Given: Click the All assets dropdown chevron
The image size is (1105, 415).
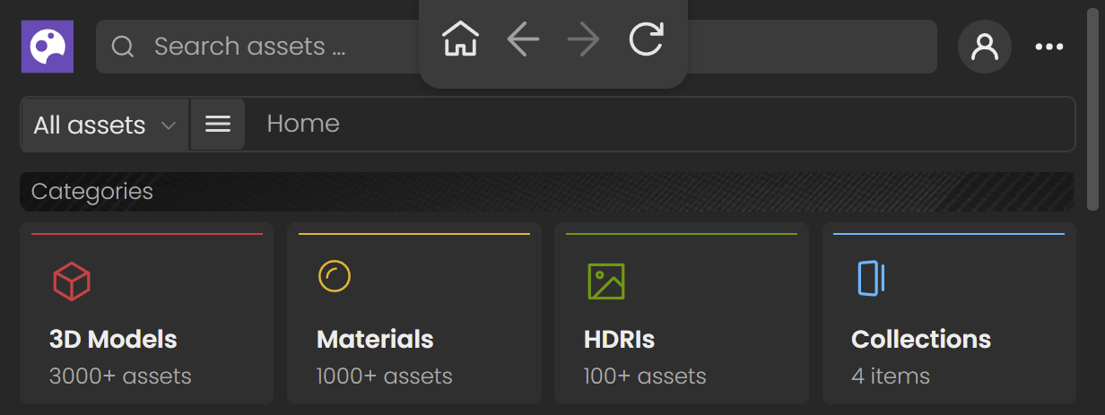Looking at the screenshot, I should 168,125.
